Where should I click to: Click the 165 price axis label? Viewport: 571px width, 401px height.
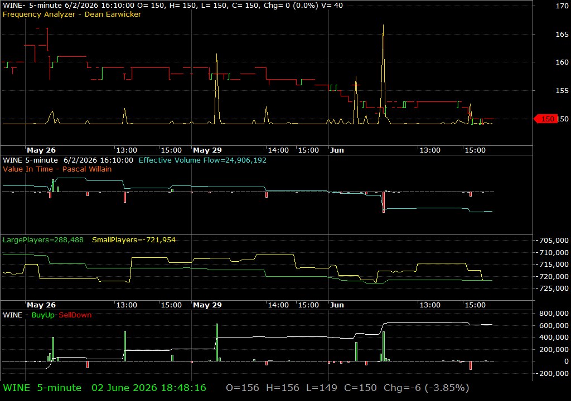[x=562, y=34]
